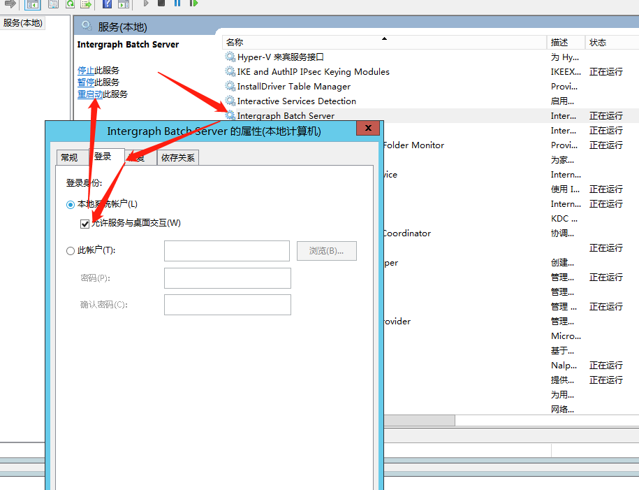Toggle the show/hide action pane toolbar icon
639x490 pixels.
click(124, 3)
